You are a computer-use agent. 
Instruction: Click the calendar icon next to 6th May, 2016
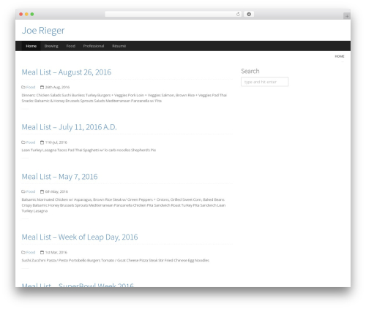42,191
